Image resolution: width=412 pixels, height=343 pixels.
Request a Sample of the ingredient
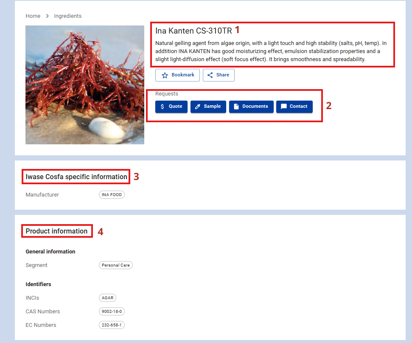(208, 107)
